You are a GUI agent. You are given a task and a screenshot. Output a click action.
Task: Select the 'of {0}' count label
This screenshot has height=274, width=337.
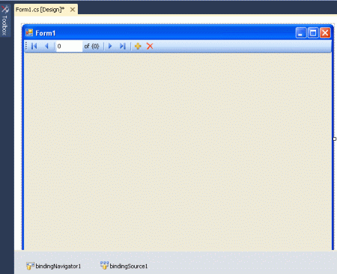pyautogui.click(x=91, y=46)
